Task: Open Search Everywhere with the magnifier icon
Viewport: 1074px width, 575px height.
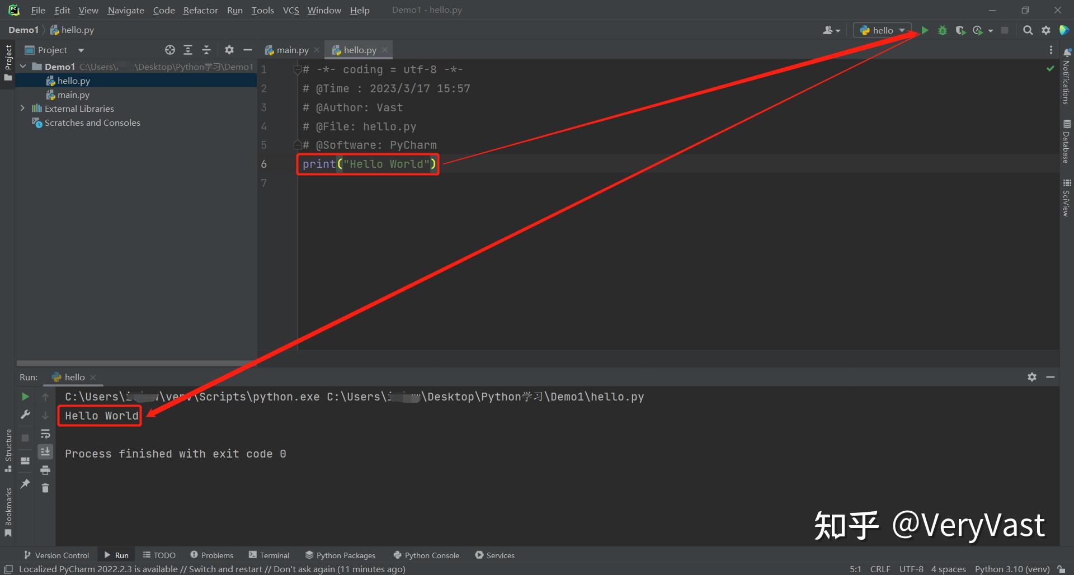Action: pos(1028,30)
